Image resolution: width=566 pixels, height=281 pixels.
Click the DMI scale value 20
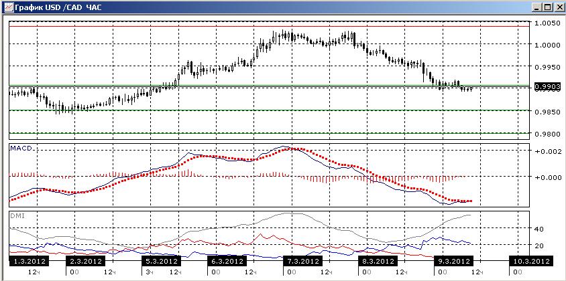540,246
